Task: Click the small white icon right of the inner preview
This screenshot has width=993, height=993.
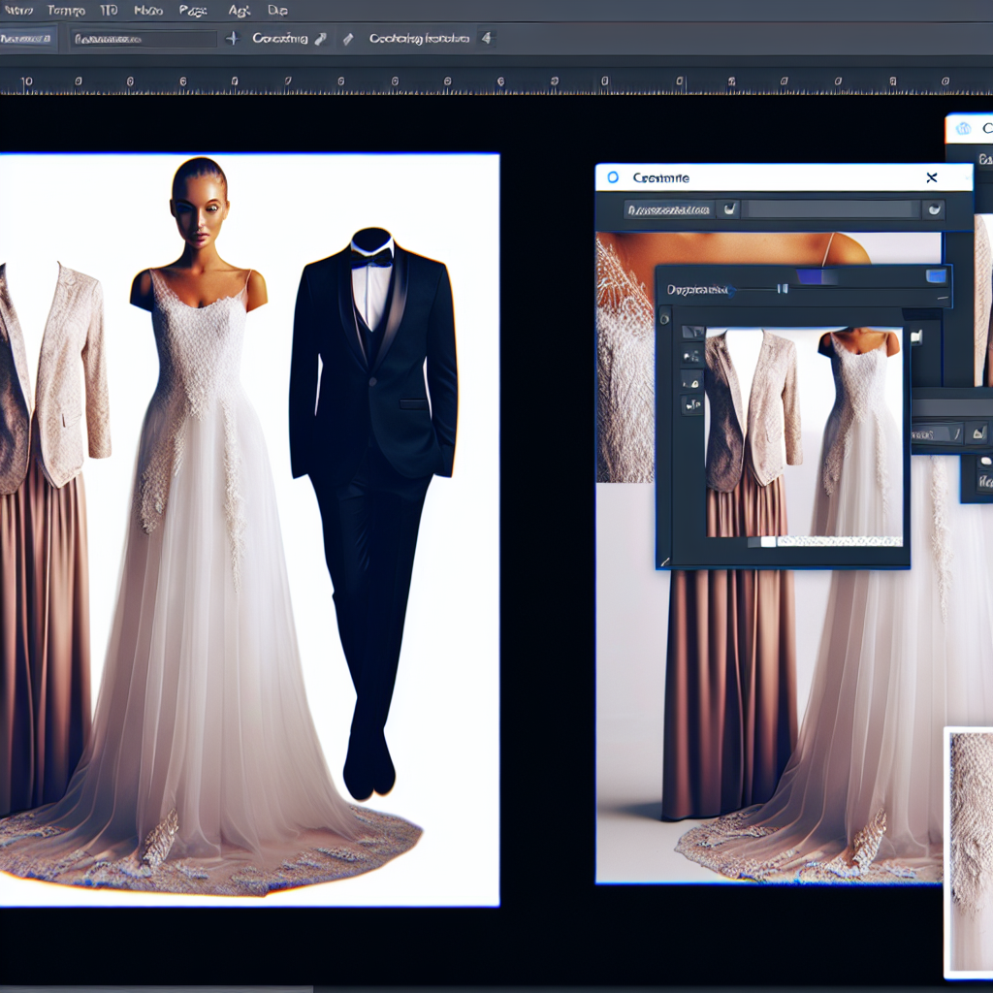Action: (x=915, y=337)
